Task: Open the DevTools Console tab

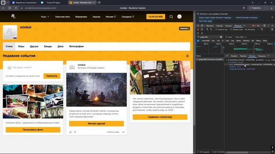Action: [219, 26]
